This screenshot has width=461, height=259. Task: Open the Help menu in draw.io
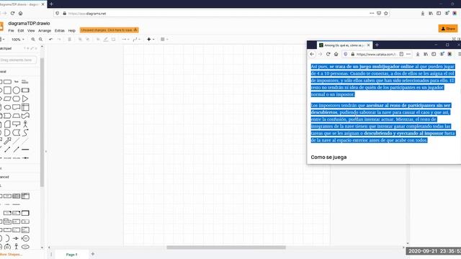72,30
